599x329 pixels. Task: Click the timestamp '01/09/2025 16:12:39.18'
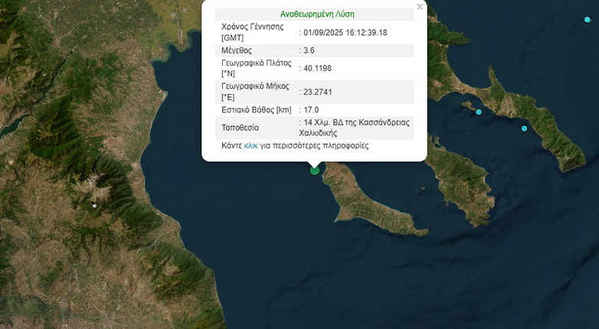(x=345, y=33)
